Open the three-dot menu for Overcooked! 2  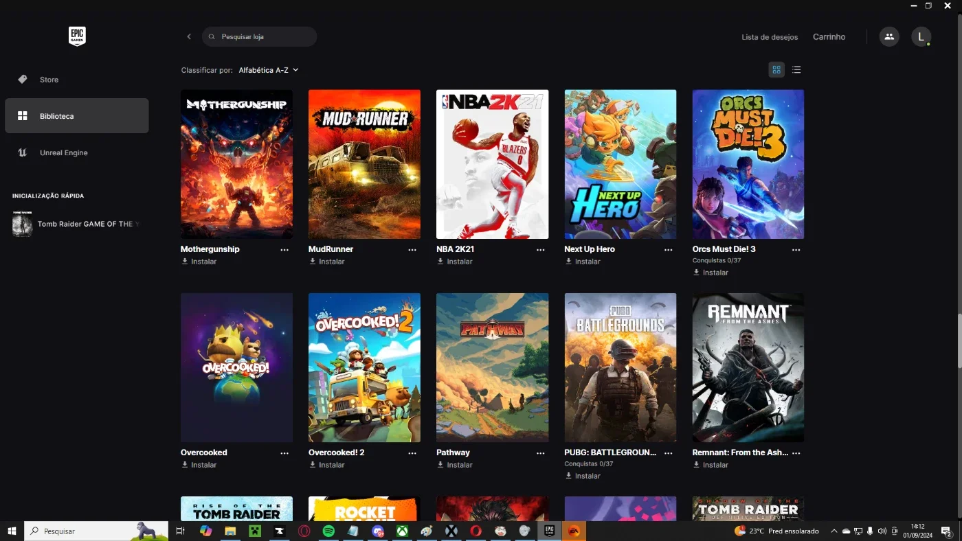[x=412, y=453]
